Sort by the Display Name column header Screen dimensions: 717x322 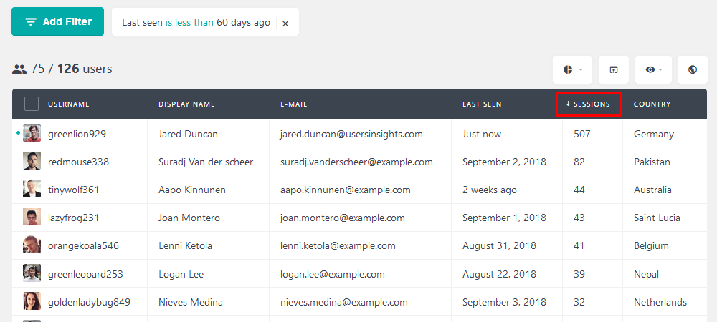tap(186, 104)
